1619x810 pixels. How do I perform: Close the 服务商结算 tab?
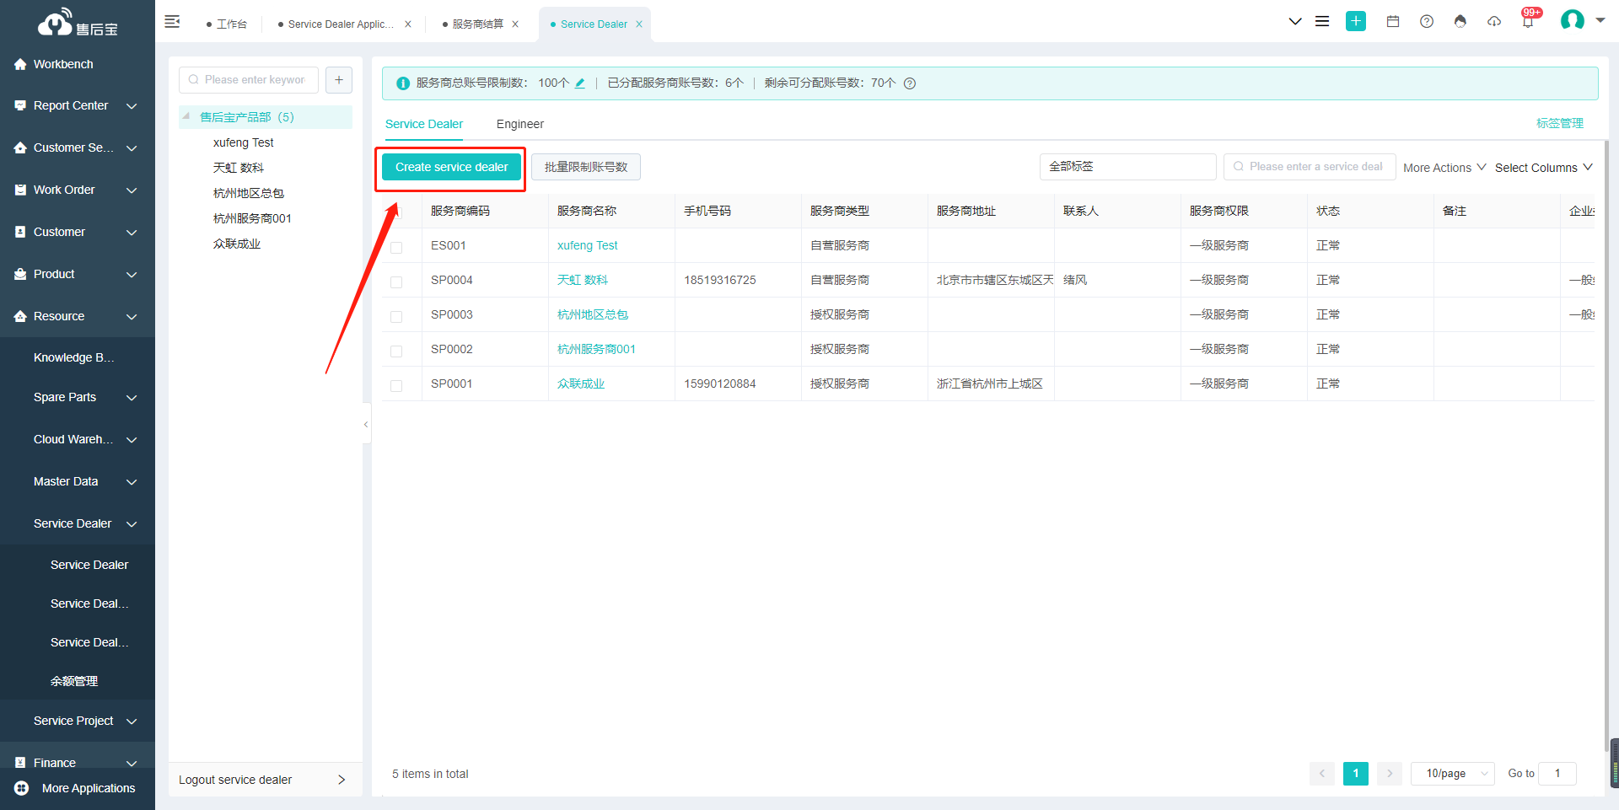point(515,24)
